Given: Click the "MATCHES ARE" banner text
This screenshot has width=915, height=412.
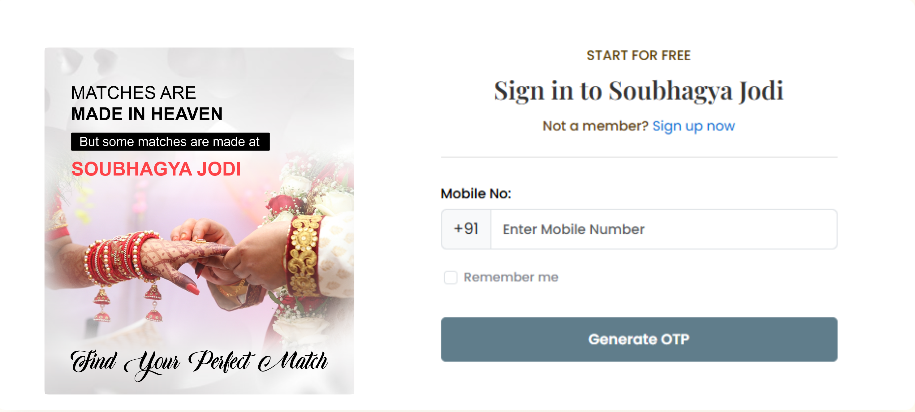Looking at the screenshot, I should (x=134, y=93).
